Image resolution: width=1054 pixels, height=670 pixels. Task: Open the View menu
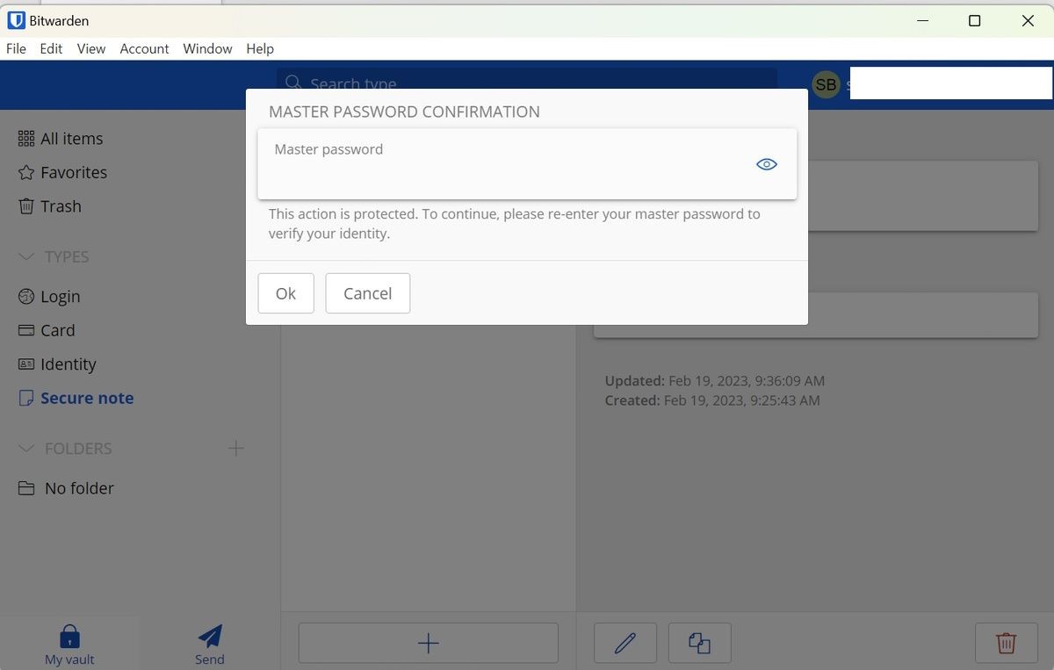91,48
